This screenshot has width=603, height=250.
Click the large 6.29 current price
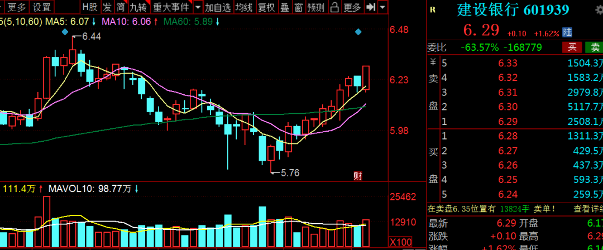click(481, 30)
